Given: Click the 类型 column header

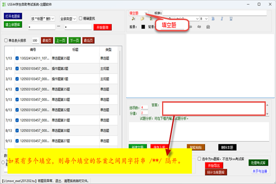Looking at the screenshot, I should click(x=108, y=50).
